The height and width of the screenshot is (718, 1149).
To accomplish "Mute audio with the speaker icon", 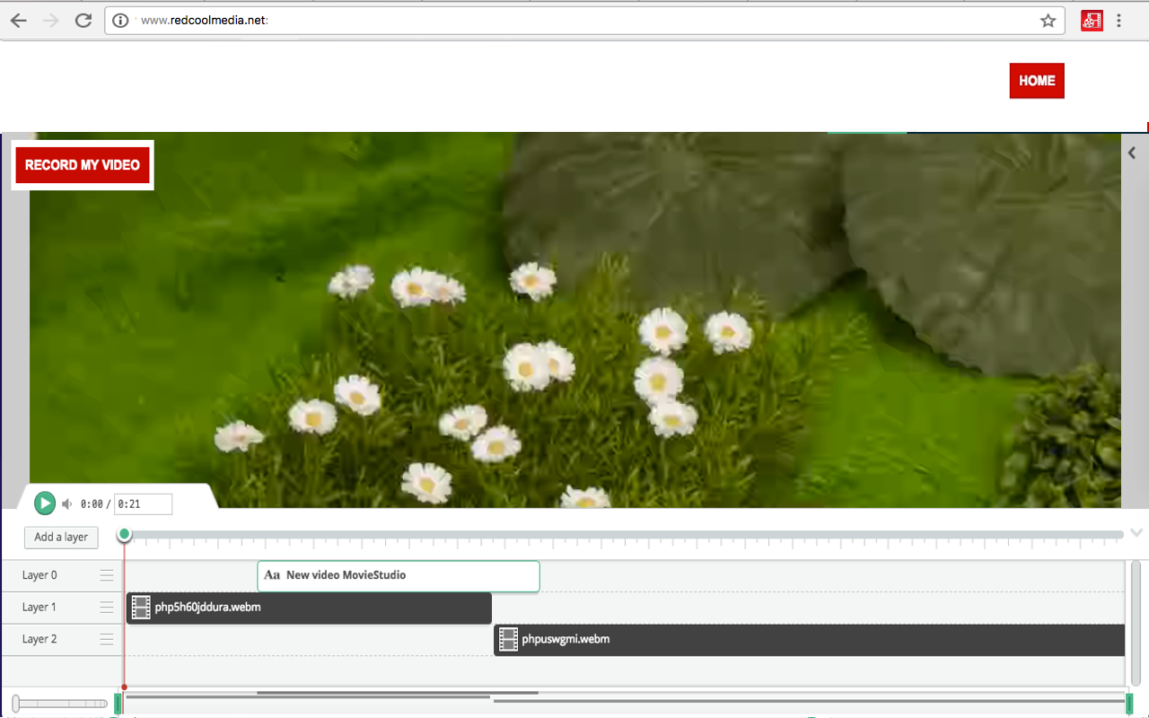I will tap(66, 504).
